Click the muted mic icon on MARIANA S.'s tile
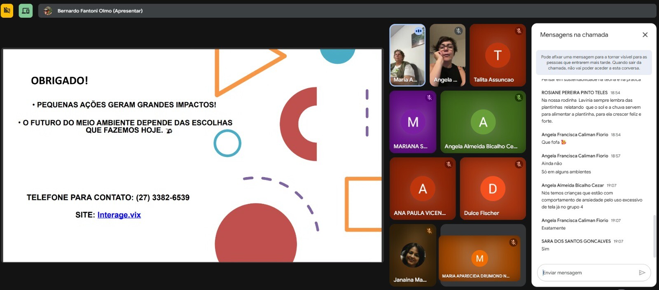Image resolution: width=659 pixels, height=290 pixels. (x=429, y=98)
